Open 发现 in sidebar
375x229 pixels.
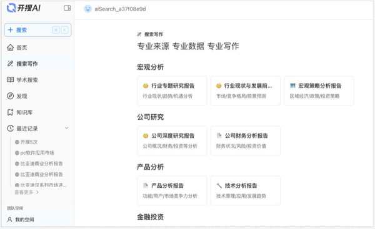tap(22, 96)
